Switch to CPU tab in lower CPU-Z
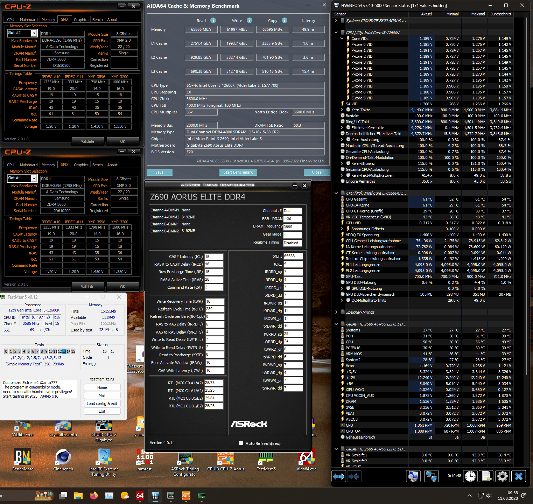 pyautogui.click(x=11, y=165)
